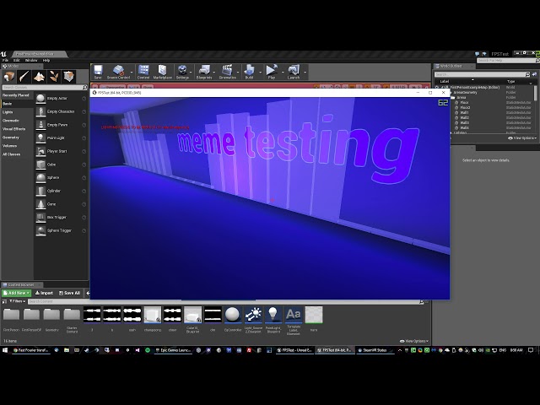Viewport: 540px width, 405px height.
Task: Open the Blueprints toolbar icon
Action: 204,72
